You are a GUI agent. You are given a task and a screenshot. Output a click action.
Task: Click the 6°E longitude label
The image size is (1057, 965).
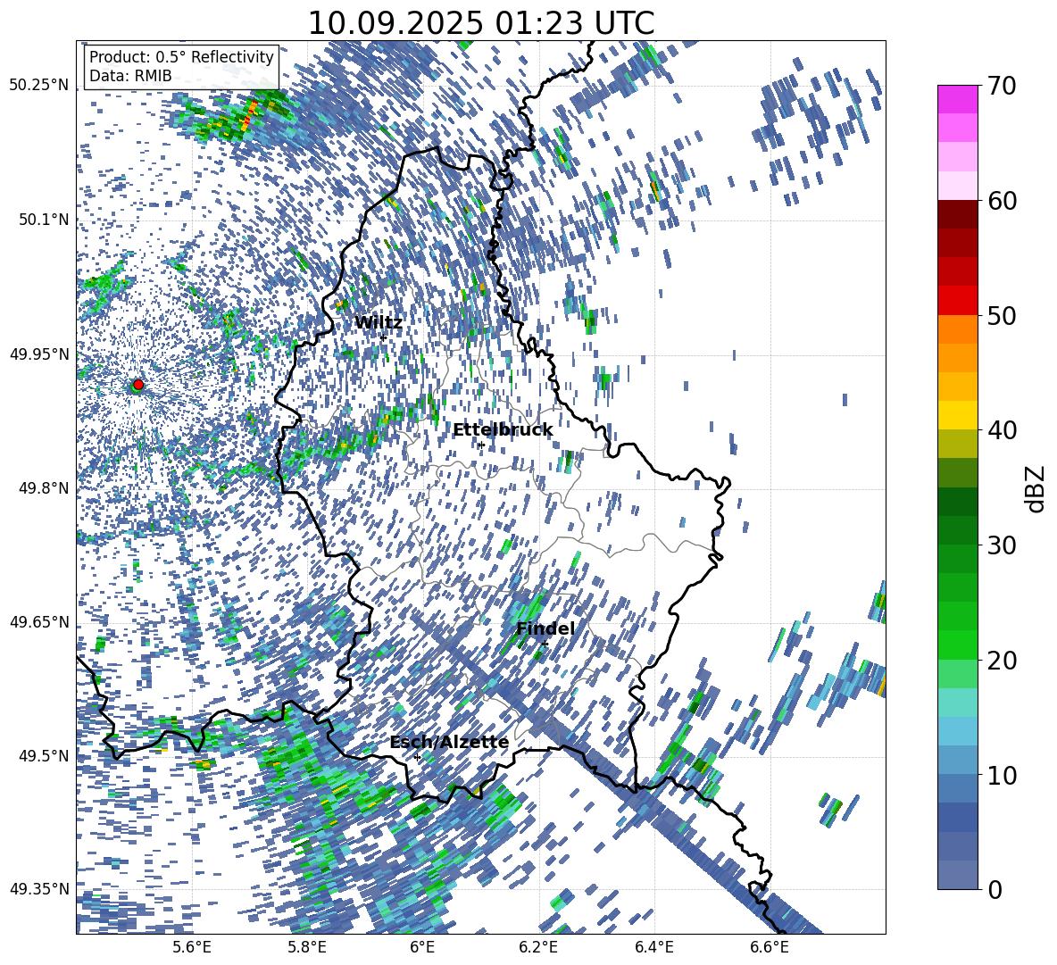(422, 947)
